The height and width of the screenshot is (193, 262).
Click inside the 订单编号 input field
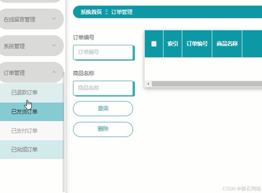point(103,52)
